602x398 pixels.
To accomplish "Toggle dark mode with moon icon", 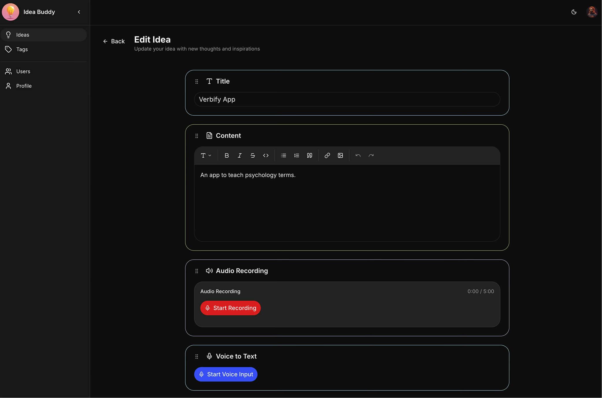I will pos(574,12).
